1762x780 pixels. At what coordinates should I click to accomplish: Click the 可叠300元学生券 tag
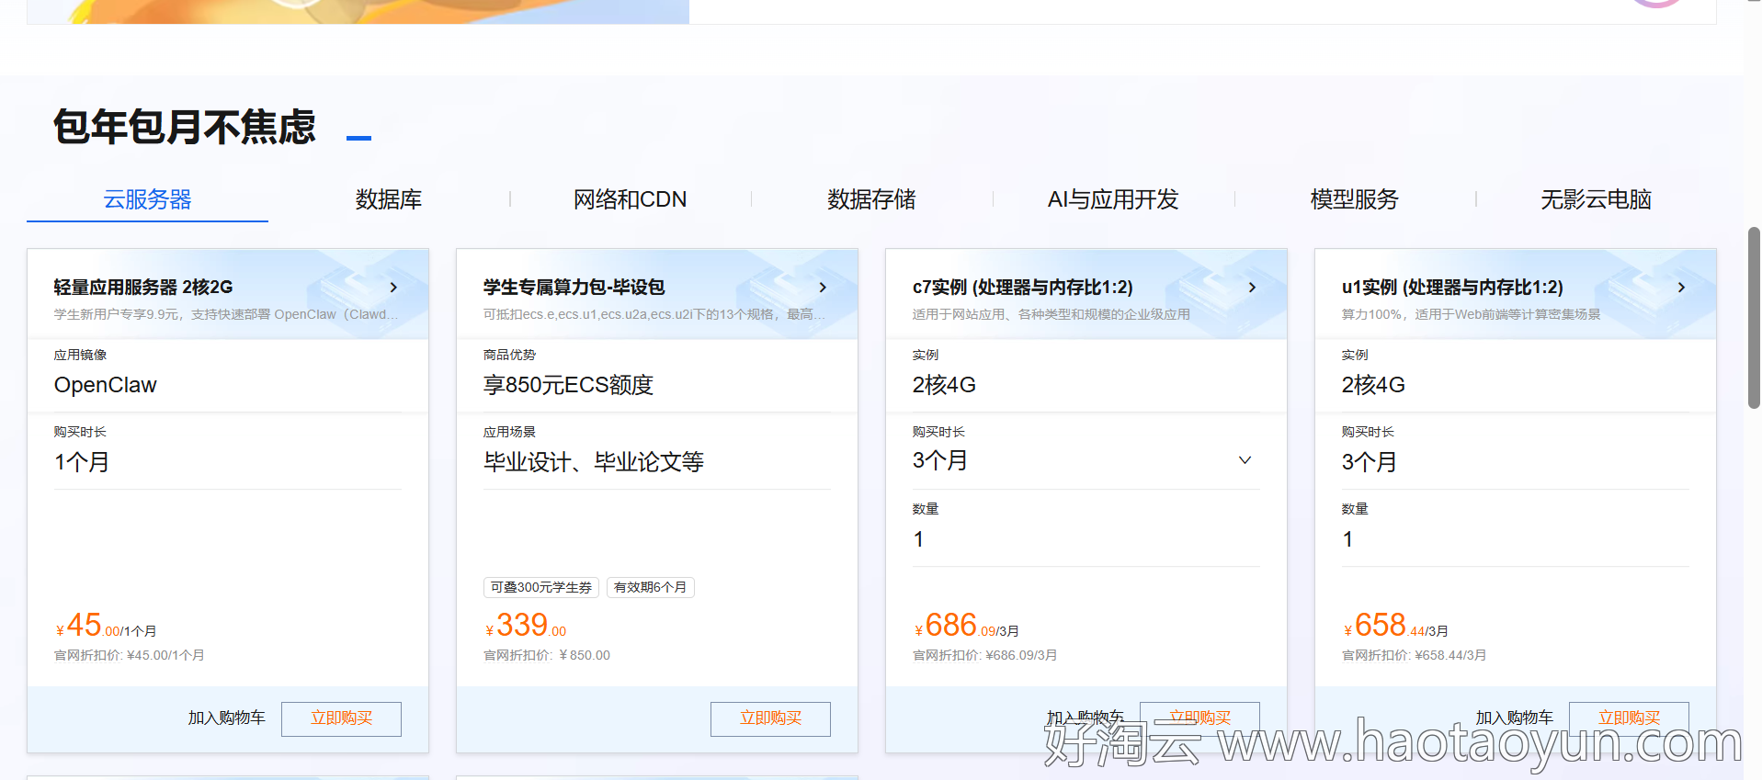(541, 587)
